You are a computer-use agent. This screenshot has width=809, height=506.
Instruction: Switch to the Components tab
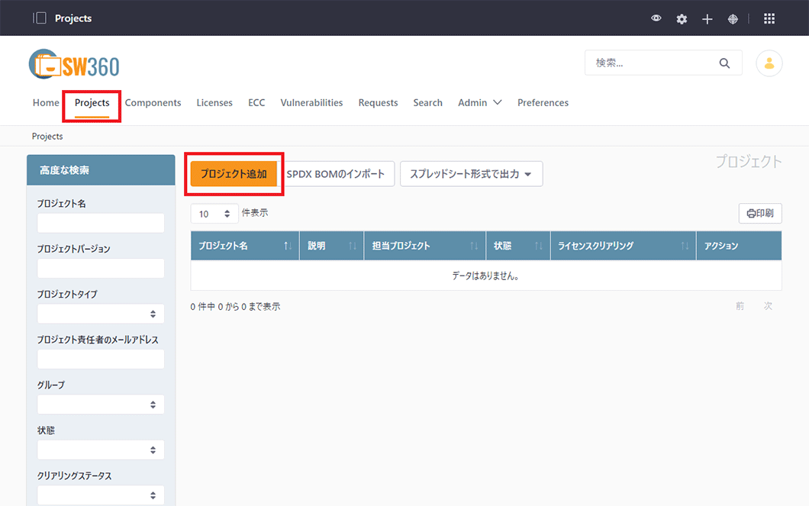tap(153, 102)
